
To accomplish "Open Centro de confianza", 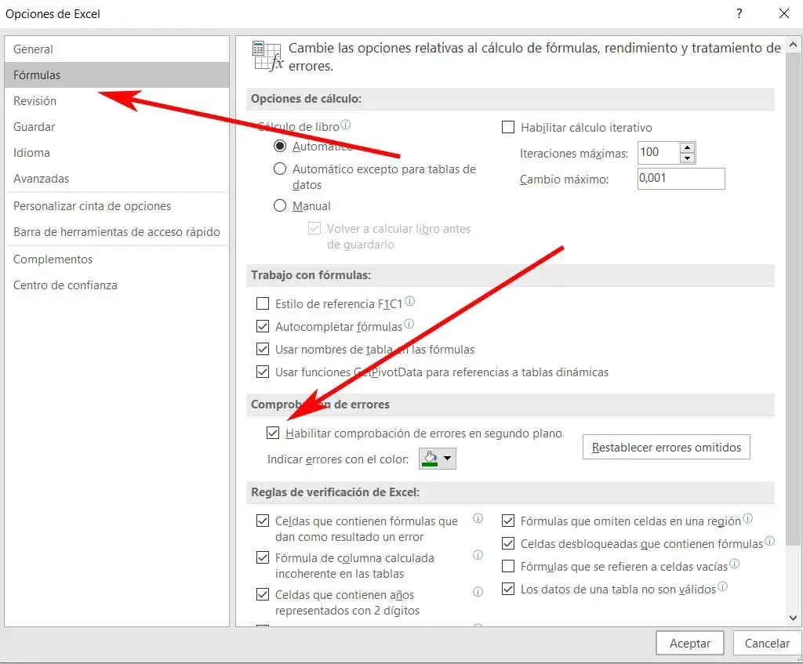I will [117, 285].
